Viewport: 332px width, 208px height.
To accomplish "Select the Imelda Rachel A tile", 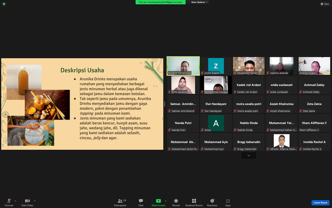I will coord(314,142).
